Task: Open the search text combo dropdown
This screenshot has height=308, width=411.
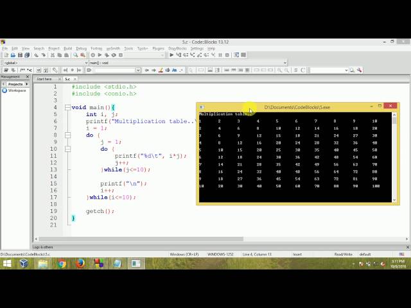Action: (346, 70)
